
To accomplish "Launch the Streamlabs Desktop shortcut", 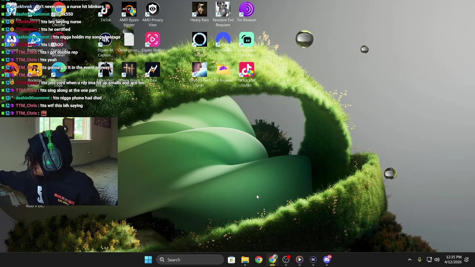I will (246, 45).
